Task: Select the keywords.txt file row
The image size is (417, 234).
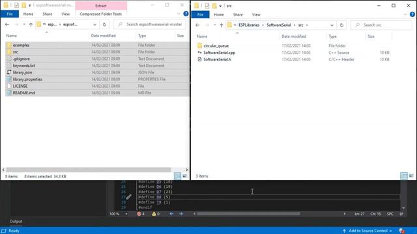Action: pos(97,66)
